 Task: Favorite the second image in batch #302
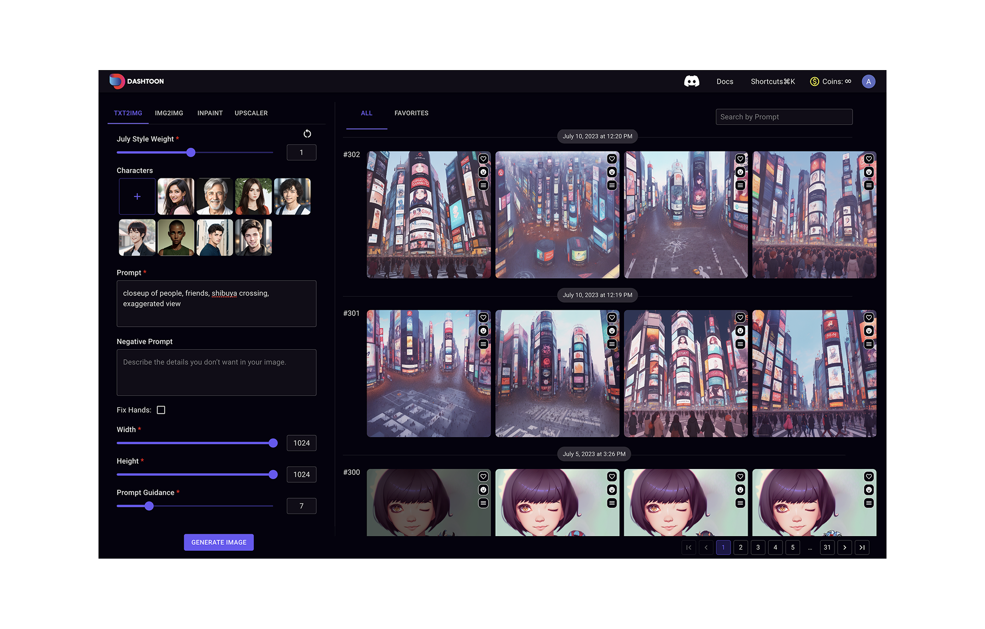click(612, 159)
